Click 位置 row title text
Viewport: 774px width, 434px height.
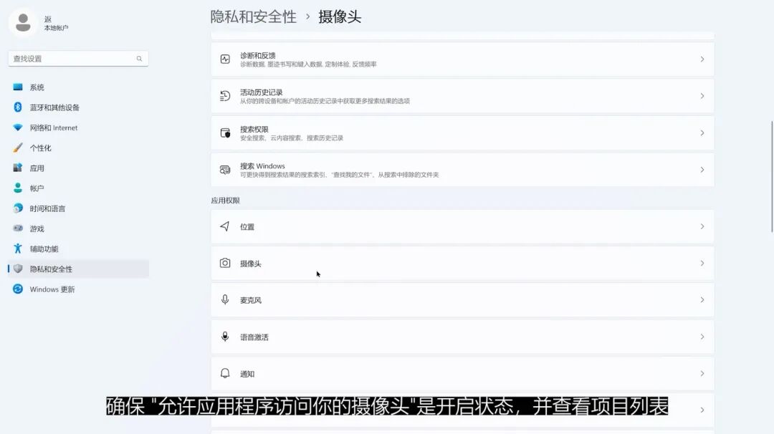tap(247, 227)
